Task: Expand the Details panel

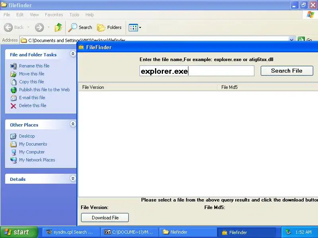Action: click(73, 178)
